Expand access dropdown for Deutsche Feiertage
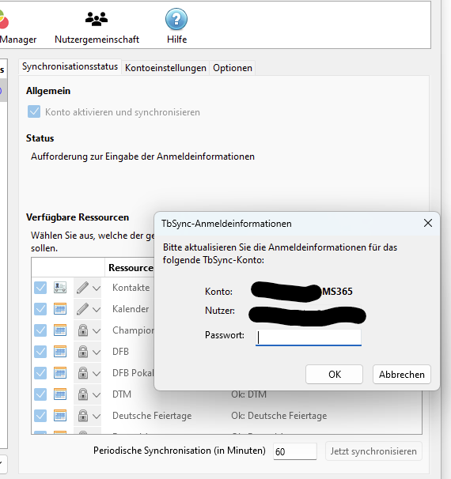Screen dimensions: 451x479 (x=97, y=417)
